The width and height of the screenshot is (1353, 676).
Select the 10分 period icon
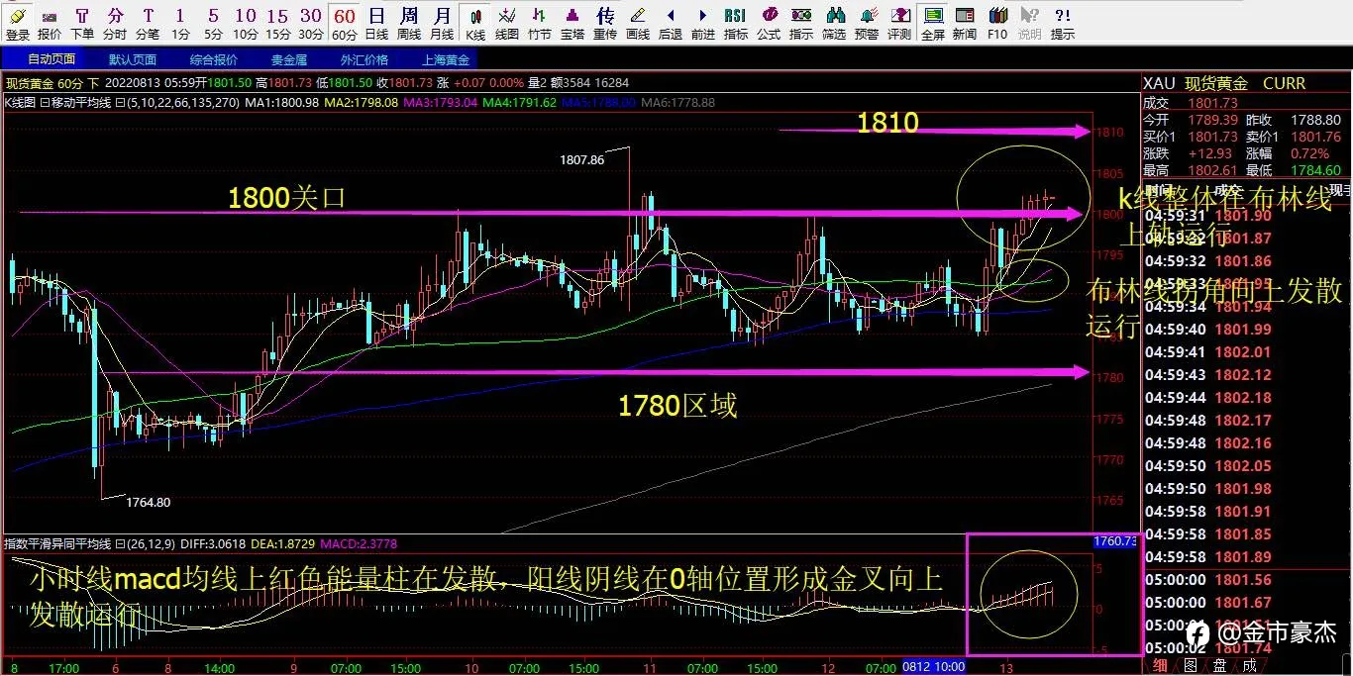(246, 22)
